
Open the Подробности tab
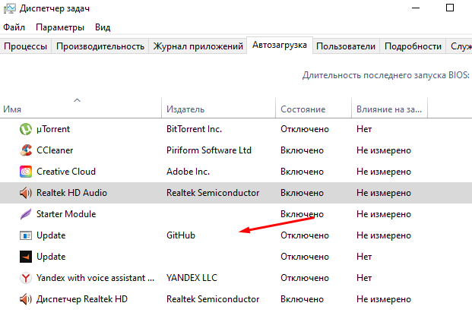click(413, 46)
